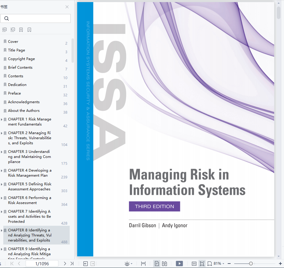
Task: Expand CHAPTER 9 Identifying and Analyzing Risk Mitigation
Action: tap(1, 249)
